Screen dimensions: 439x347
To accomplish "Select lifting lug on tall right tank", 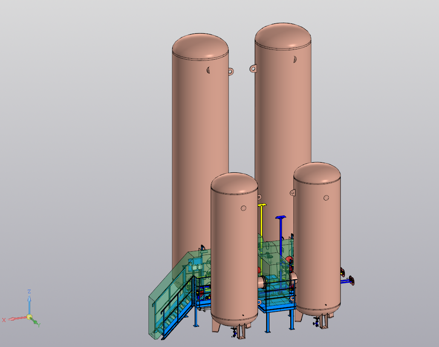I will click(253, 68).
